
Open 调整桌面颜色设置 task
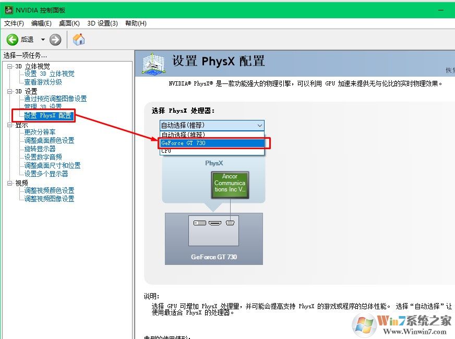coord(49,140)
